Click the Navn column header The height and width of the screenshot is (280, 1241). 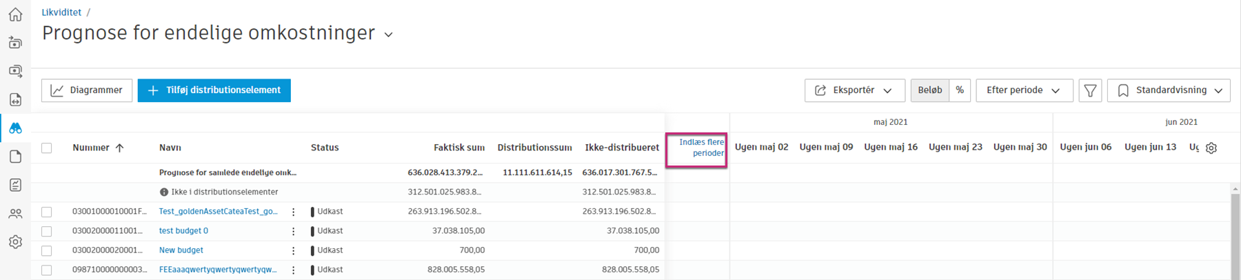(x=170, y=148)
